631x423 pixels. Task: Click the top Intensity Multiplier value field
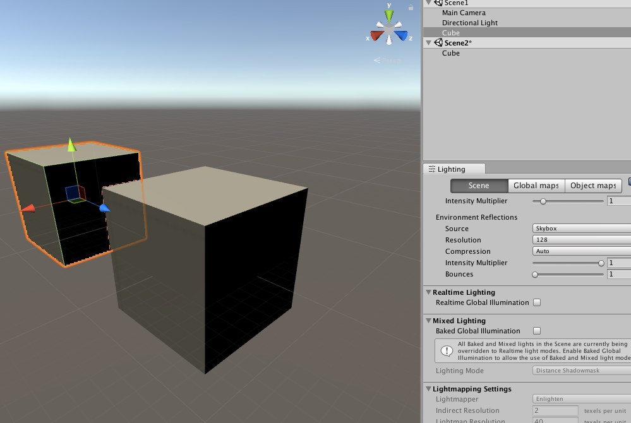pos(619,201)
